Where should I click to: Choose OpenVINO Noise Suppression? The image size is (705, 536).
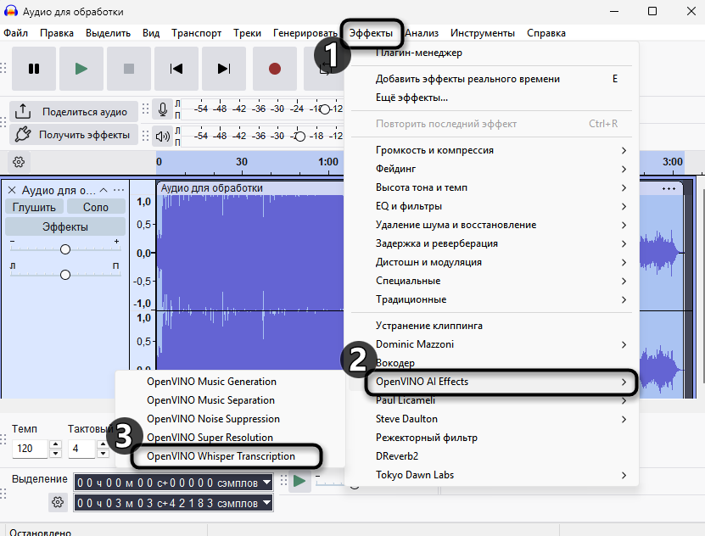pyautogui.click(x=230, y=419)
